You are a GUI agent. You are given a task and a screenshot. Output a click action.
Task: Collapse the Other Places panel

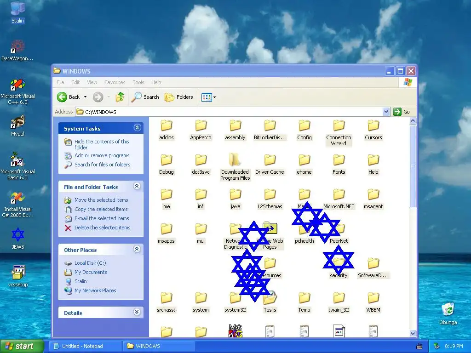(137, 250)
